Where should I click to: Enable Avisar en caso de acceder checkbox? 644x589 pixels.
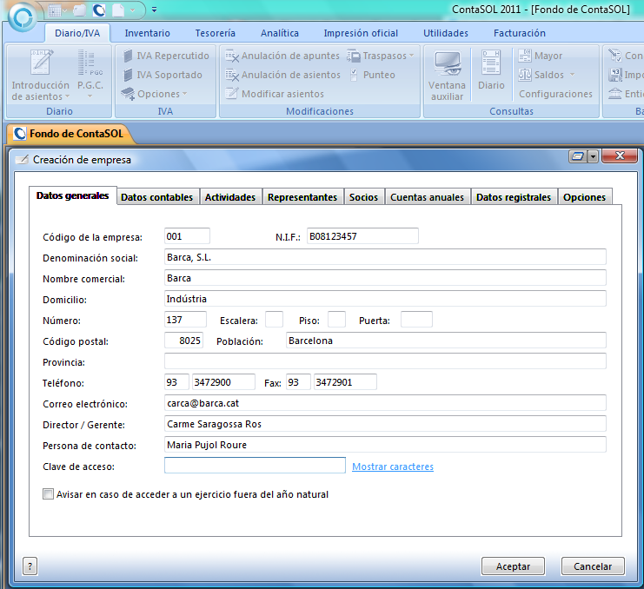tap(49, 494)
